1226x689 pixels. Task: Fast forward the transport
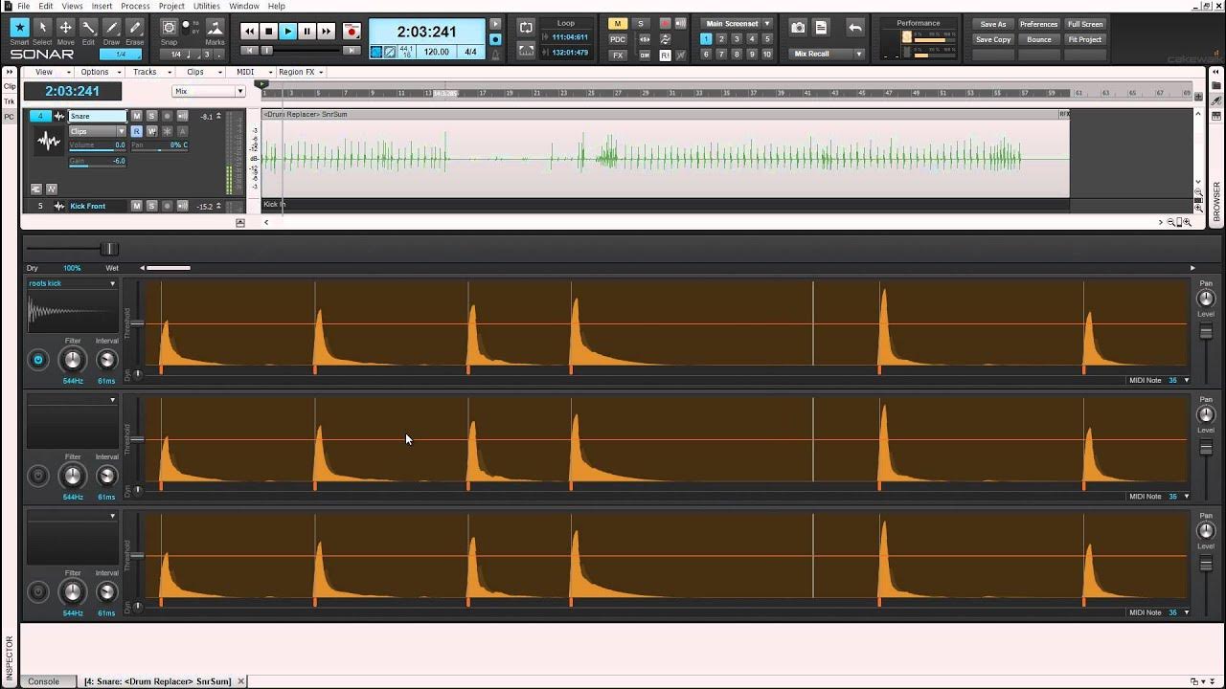click(326, 32)
